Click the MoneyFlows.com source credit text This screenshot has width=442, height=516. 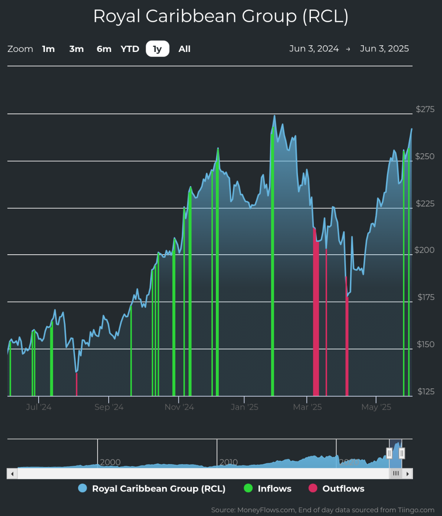tap(323, 510)
